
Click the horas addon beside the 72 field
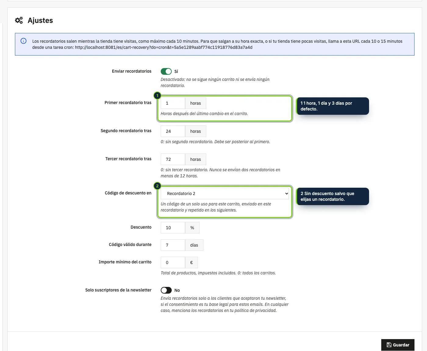point(196,159)
